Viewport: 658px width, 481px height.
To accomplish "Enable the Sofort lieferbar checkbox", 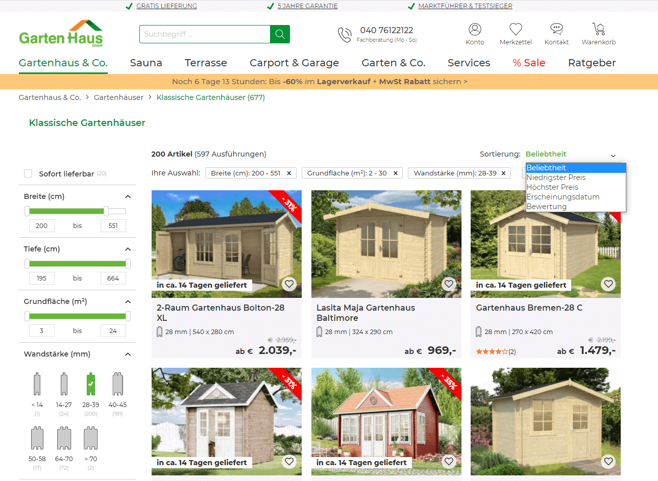I will (28, 173).
